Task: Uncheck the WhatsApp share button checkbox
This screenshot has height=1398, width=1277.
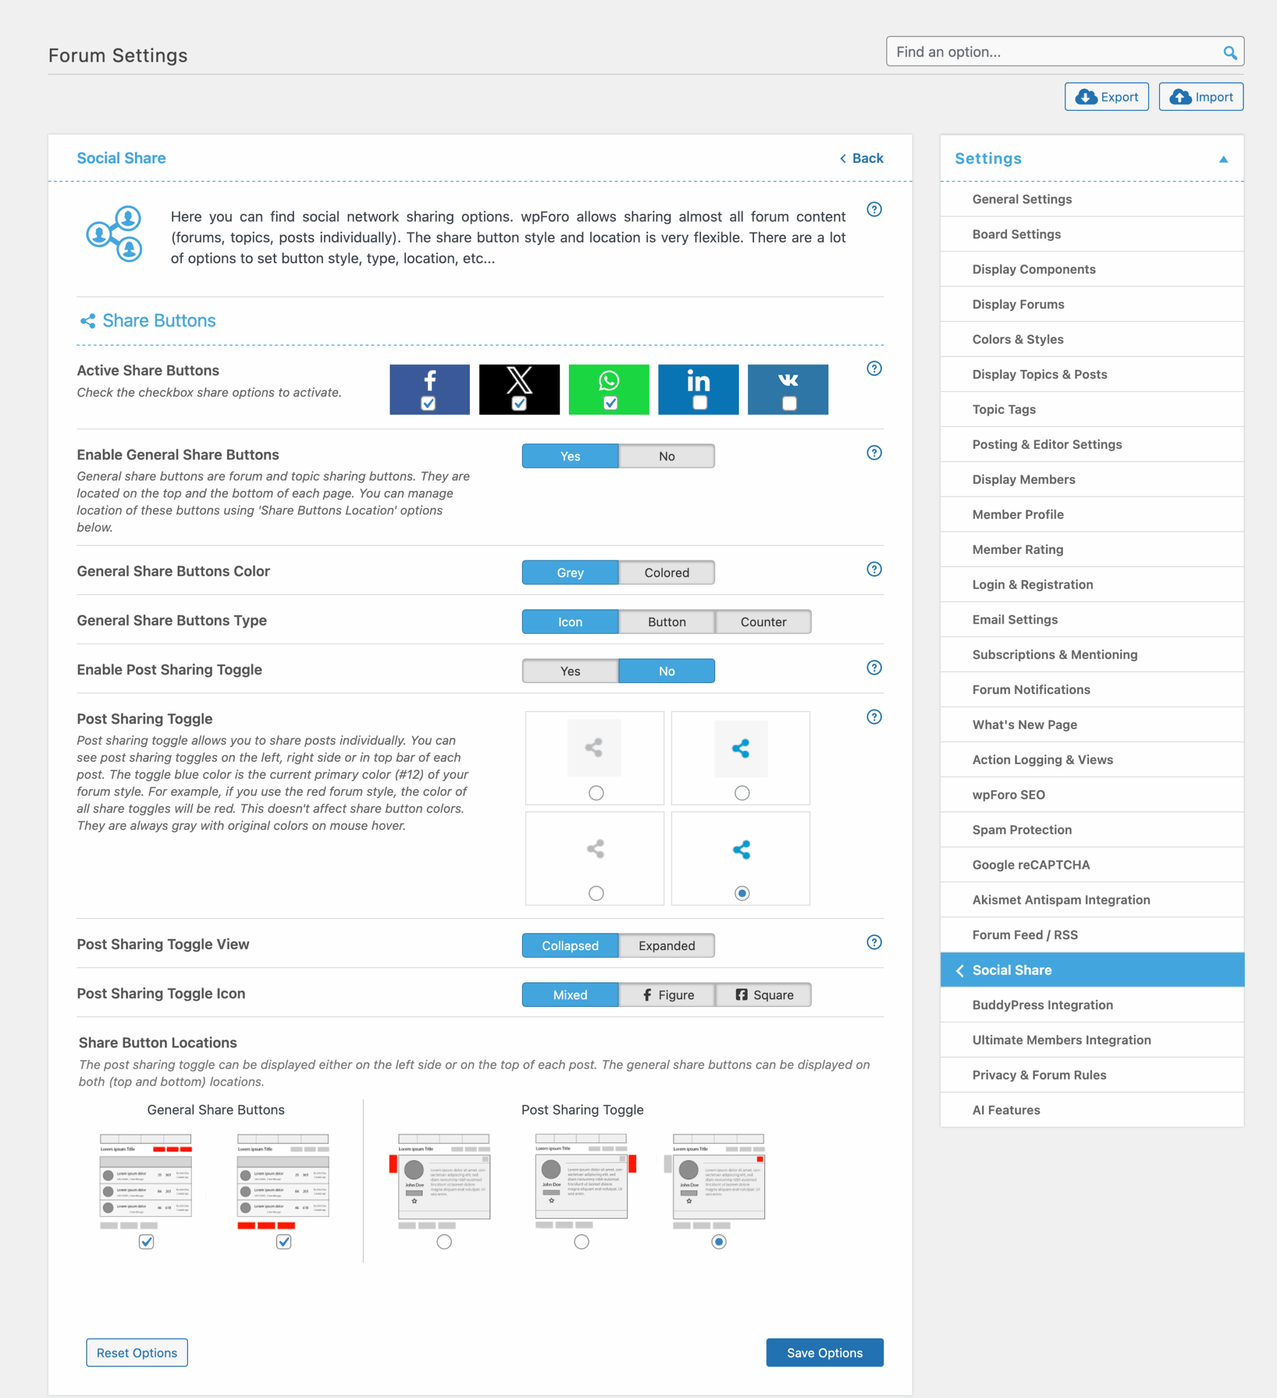Action: 610,403
